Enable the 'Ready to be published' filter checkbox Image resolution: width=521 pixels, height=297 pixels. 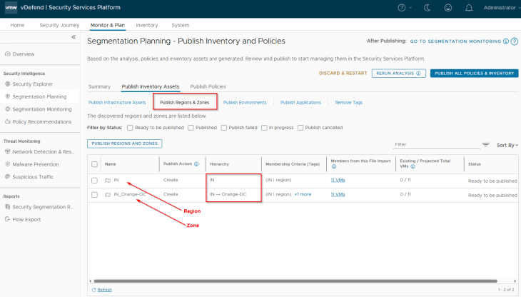129,128
